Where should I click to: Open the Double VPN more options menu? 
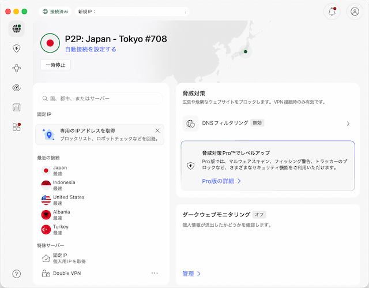pos(155,273)
